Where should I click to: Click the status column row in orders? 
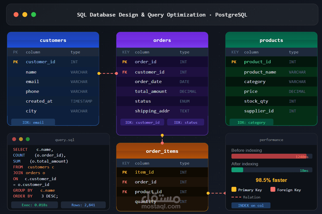tap(162, 101)
